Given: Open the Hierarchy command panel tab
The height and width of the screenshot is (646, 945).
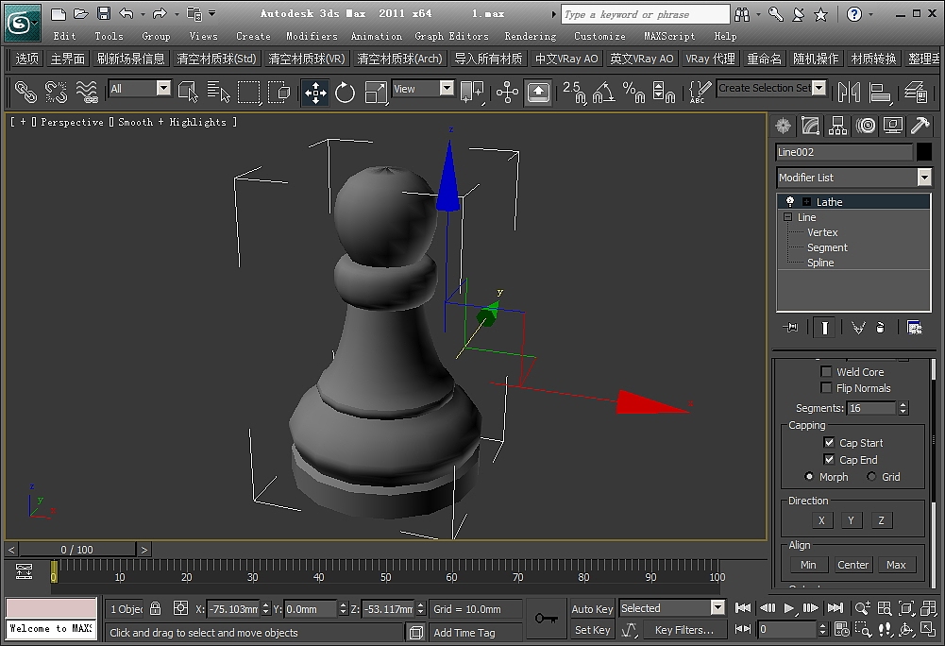Looking at the screenshot, I should [x=837, y=126].
